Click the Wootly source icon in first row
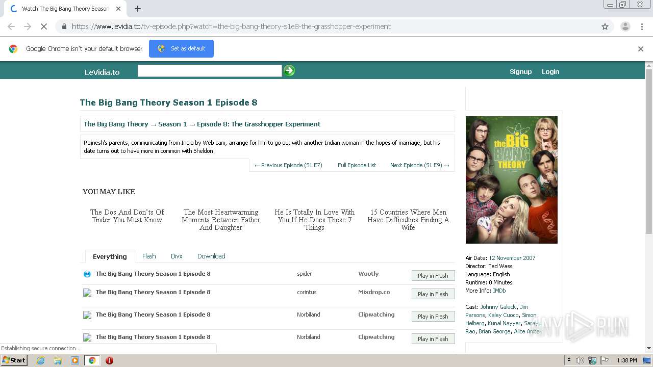The height and width of the screenshot is (367, 653). click(87, 274)
